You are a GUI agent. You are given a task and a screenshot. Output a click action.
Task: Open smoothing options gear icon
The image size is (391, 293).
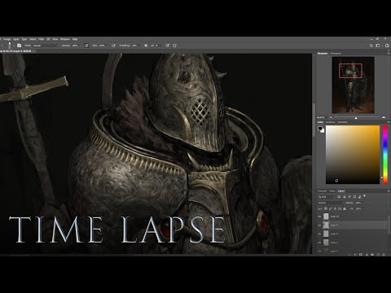(x=146, y=46)
